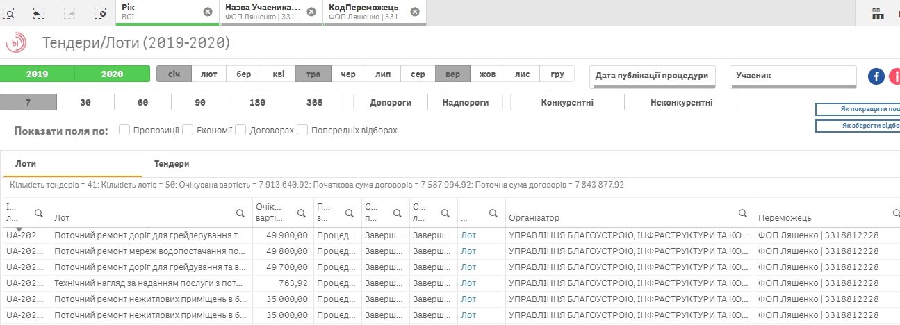Select the сер month
Screen dimensions: 900x325
(418, 74)
